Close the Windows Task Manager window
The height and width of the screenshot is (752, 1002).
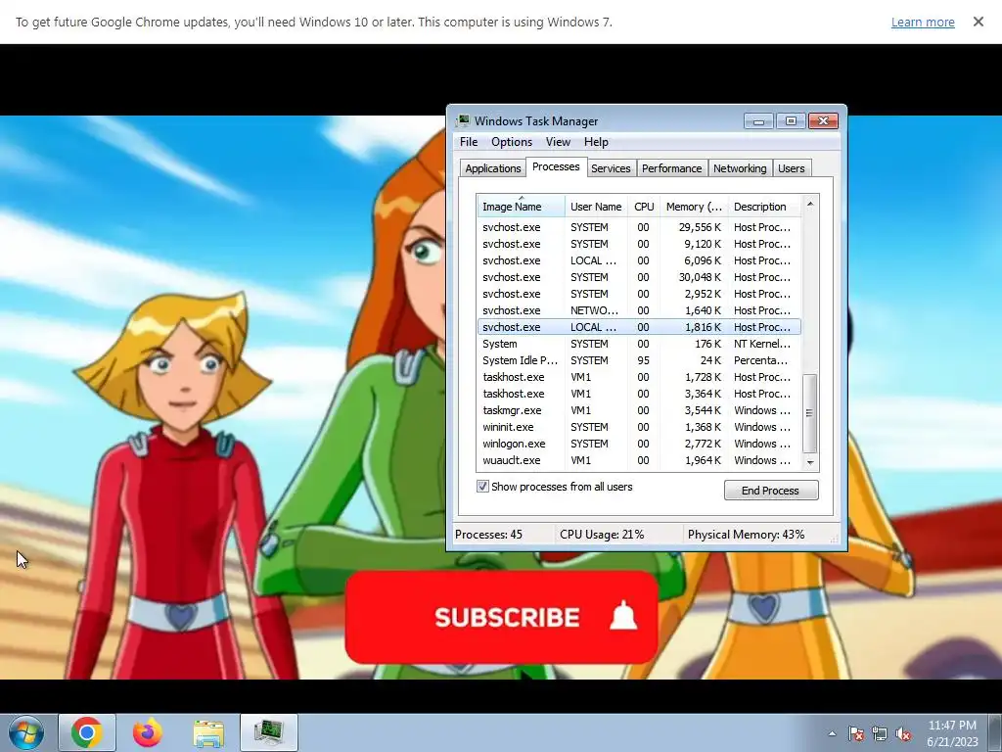823,120
